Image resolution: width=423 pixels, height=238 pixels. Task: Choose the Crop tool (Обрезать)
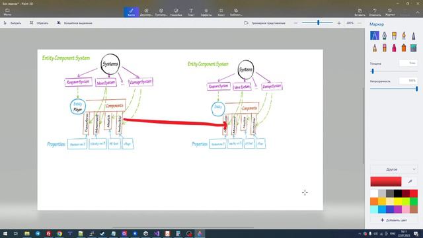(39, 23)
